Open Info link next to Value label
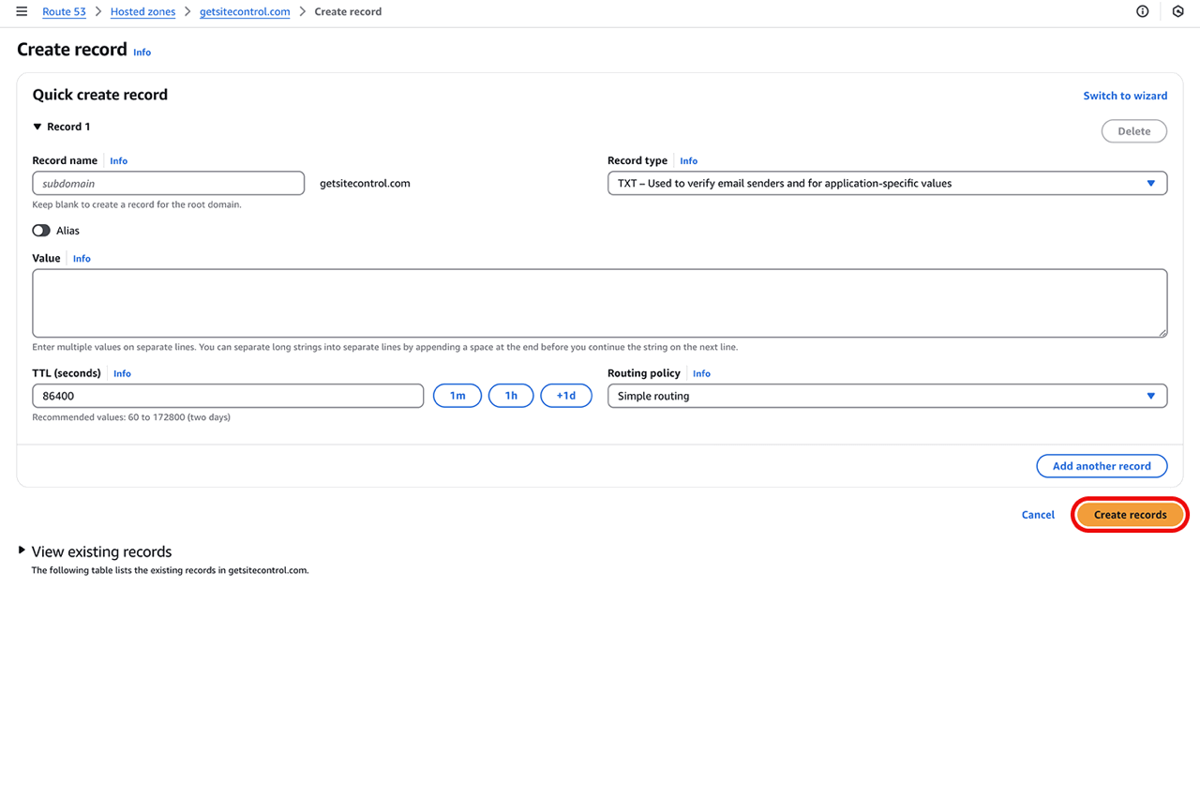Image resolution: width=1200 pixels, height=799 pixels. pos(82,259)
